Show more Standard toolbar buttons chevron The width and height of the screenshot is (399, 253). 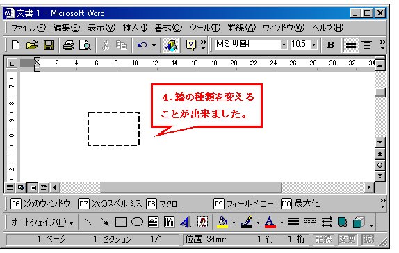pos(204,44)
